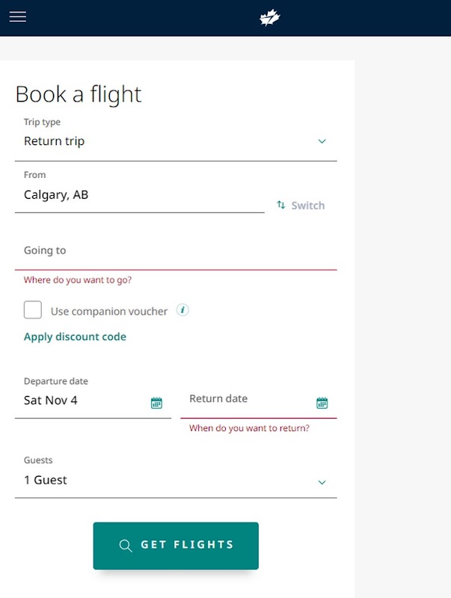
Task: Open the companion voucher info icon
Action: pos(182,310)
